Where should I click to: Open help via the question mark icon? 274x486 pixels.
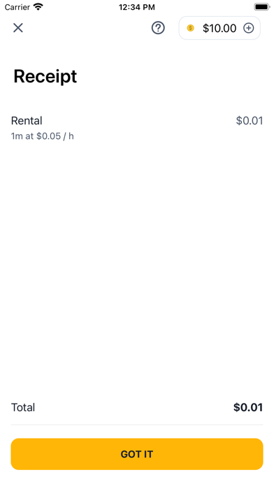click(158, 28)
